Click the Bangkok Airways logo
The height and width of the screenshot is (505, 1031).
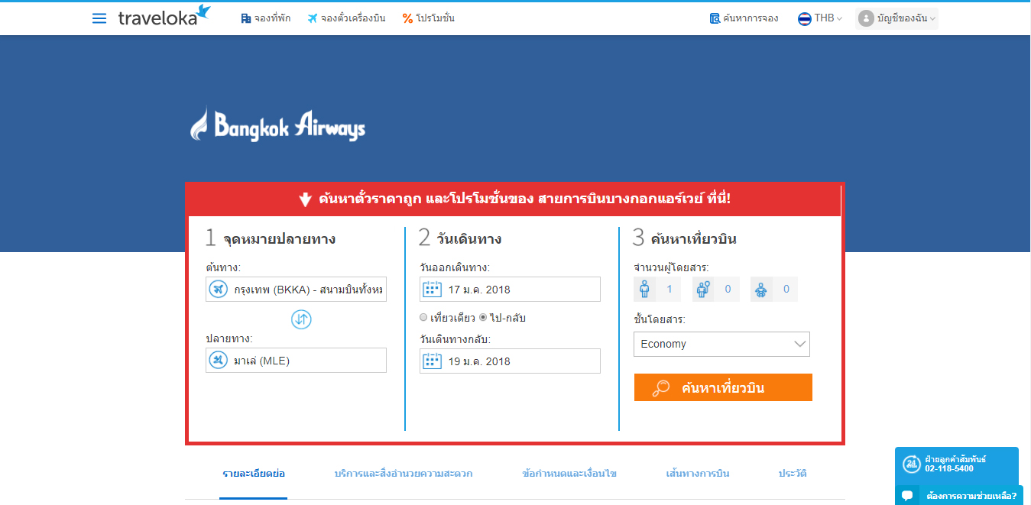(x=277, y=124)
